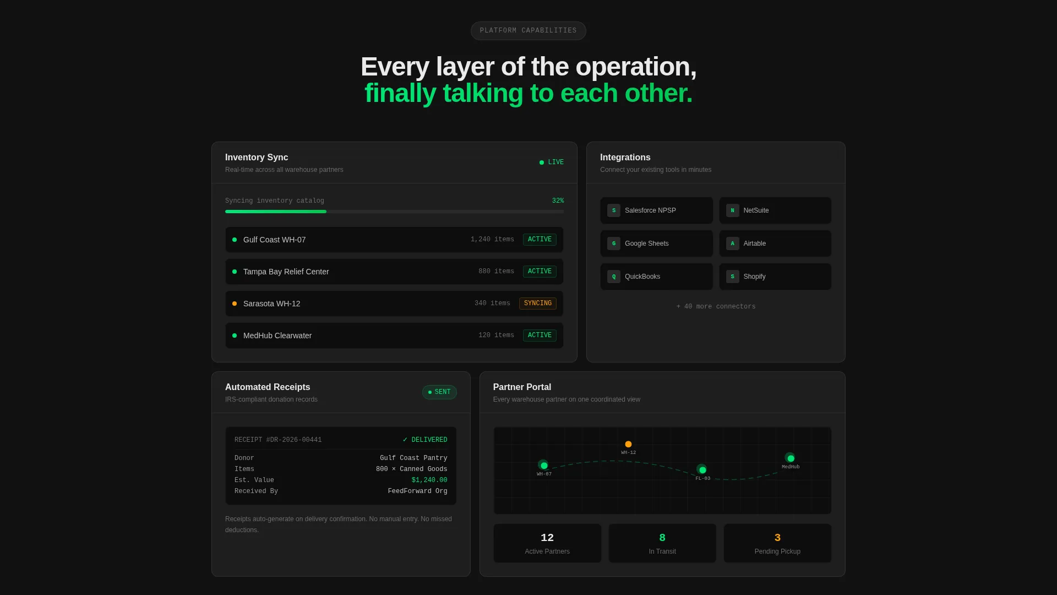The height and width of the screenshot is (595, 1057).
Task: Select the Google Sheets integration
Action: click(x=656, y=244)
